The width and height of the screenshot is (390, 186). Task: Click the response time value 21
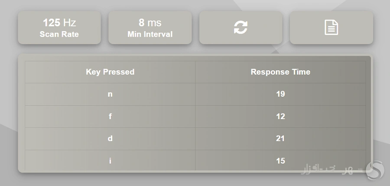(280, 139)
